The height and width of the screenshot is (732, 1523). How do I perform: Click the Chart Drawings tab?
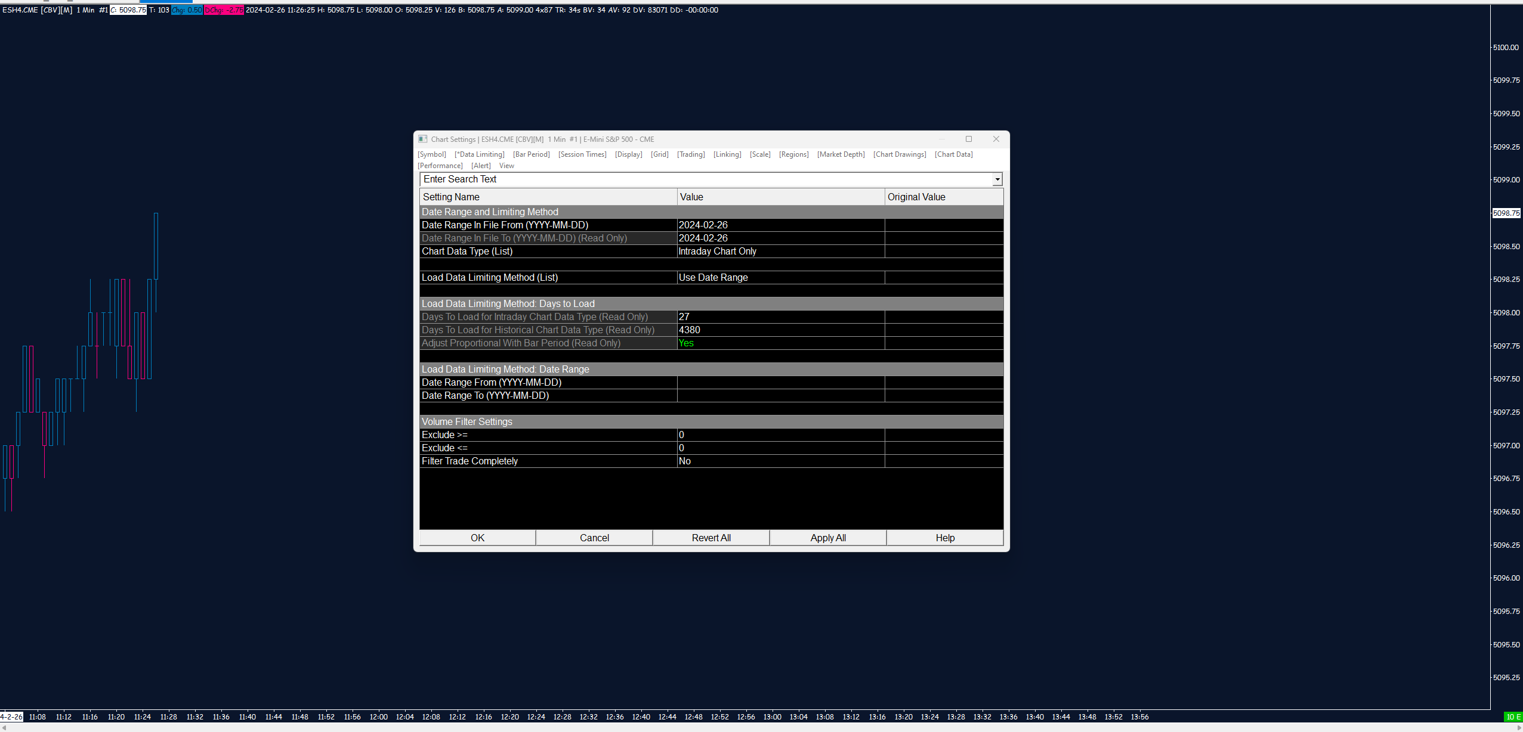click(899, 154)
